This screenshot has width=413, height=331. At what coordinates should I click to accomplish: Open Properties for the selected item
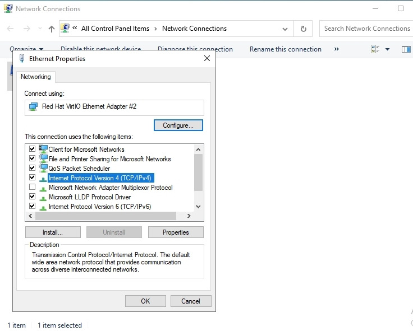tap(176, 232)
